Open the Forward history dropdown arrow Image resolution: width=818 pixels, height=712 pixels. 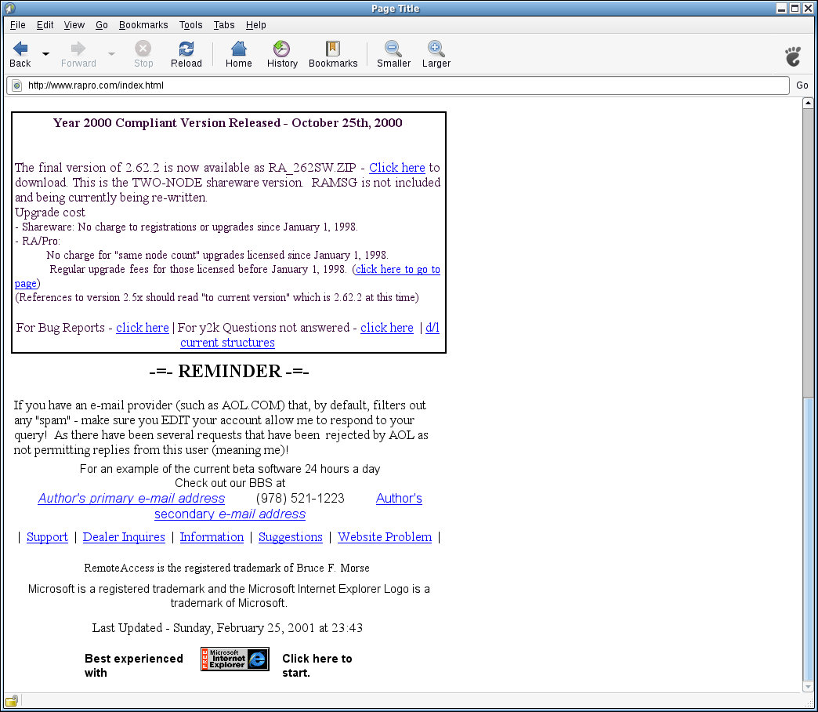click(x=111, y=54)
